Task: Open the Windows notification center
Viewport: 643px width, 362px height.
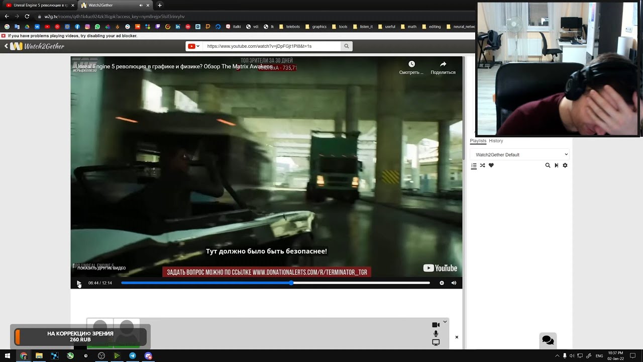Action: 633,356
